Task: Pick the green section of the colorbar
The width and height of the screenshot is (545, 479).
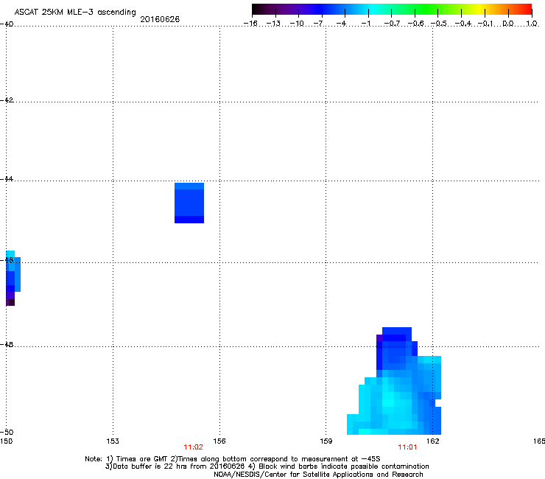Action: click(x=426, y=10)
